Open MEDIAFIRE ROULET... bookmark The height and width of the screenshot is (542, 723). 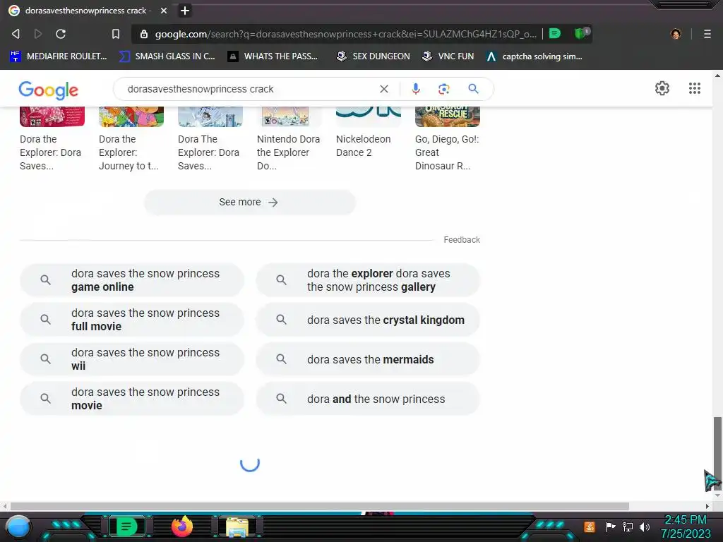pyautogui.click(x=59, y=56)
